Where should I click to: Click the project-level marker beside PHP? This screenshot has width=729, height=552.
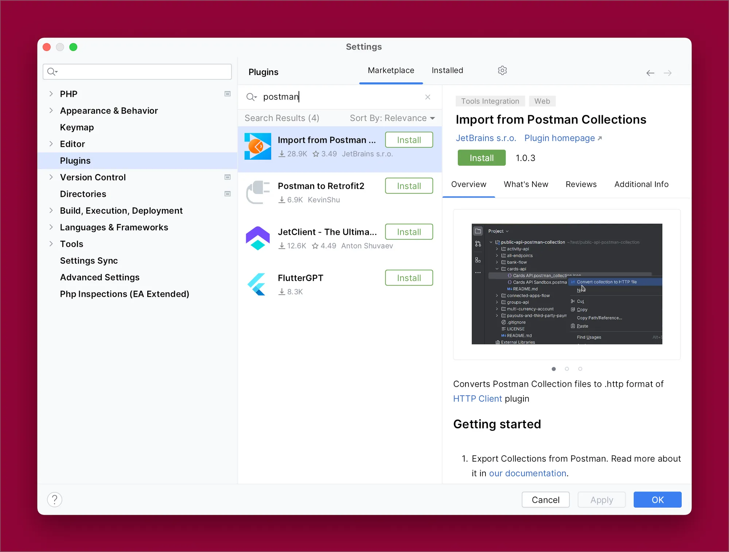tap(227, 94)
